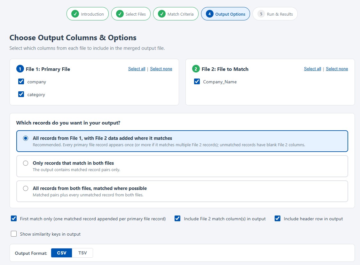Screen dimensions: 360x265
Task: Click the blue 1 badge beside File 1 heading
Action: tap(20, 69)
